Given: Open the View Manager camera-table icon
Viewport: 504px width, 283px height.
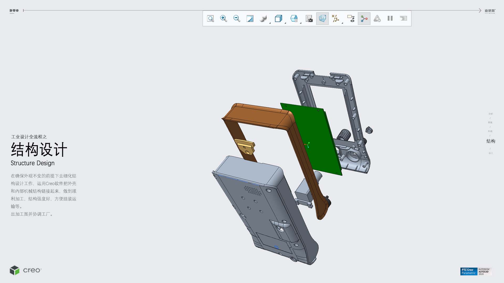Looking at the screenshot, I should click(309, 19).
